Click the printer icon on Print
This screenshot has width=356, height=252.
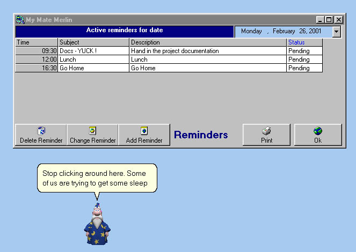point(266,131)
